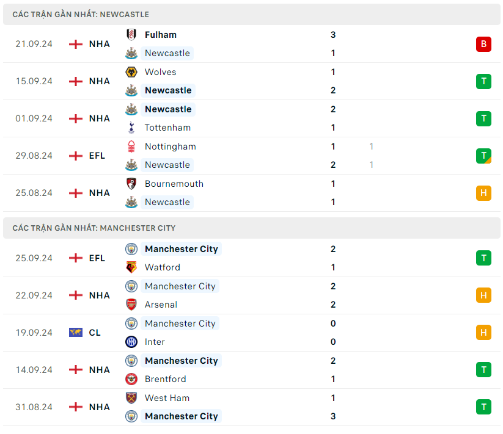Click the Arsenal club crest icon

click(x=131, y=305)
